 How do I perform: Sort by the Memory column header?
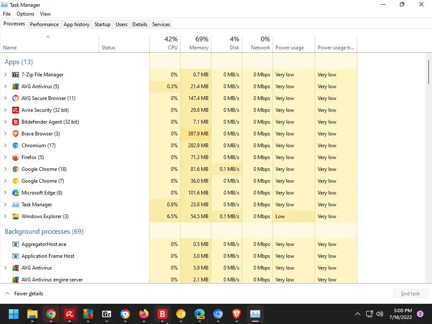(196, 43)
